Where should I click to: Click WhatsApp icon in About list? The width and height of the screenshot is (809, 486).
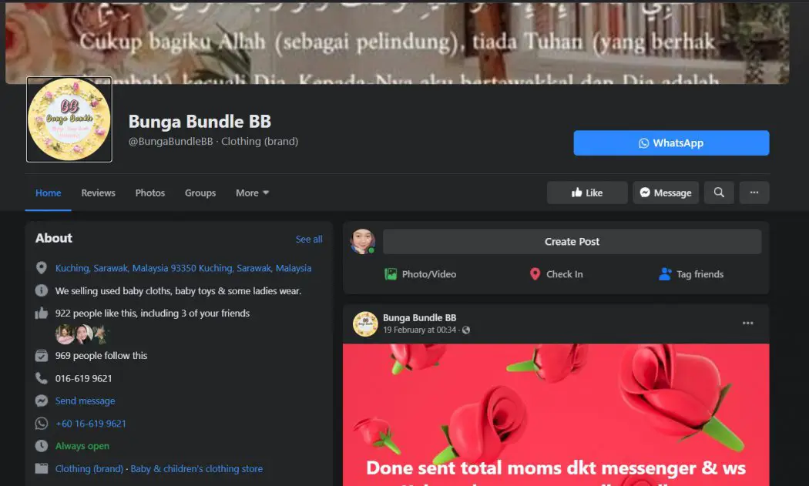coord(42,424)
